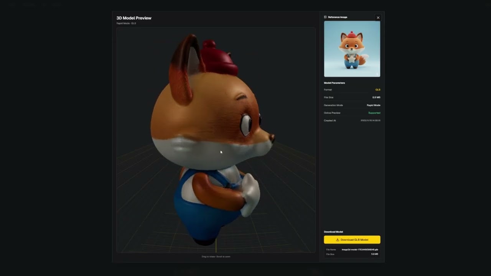
Task: Open the fox reference image thumbnail
Action: pos(352,49)
